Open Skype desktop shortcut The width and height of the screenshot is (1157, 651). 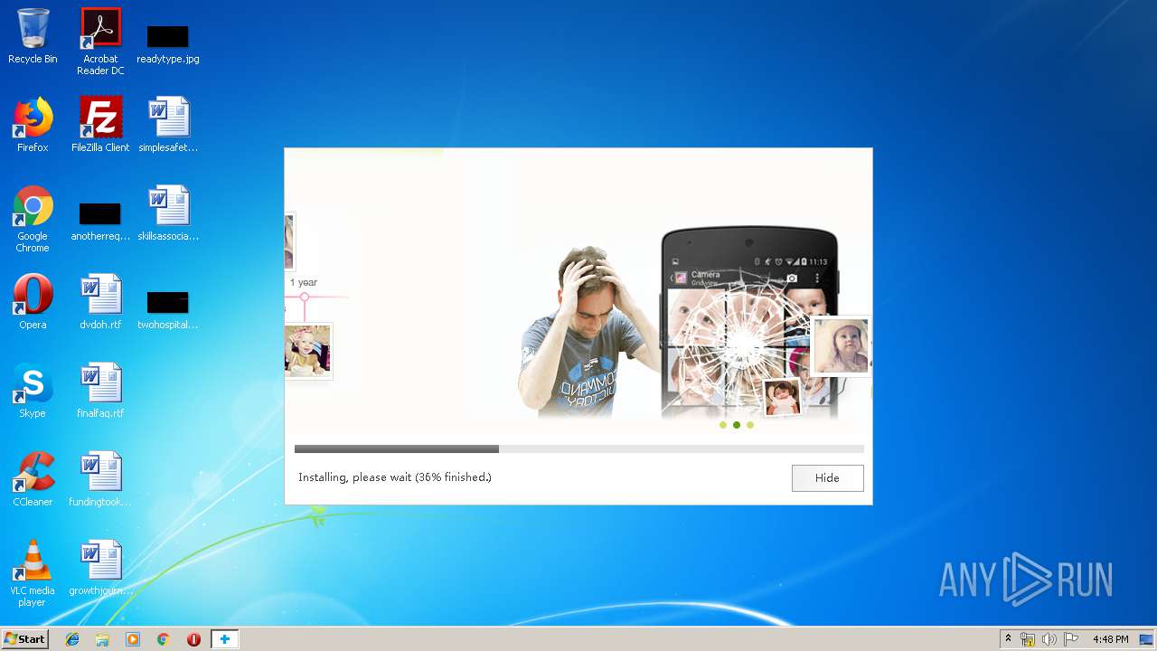pyautogui.click(x=33, y=391)
